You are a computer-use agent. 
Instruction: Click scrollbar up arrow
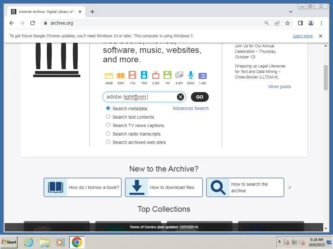tap(326, 46)
